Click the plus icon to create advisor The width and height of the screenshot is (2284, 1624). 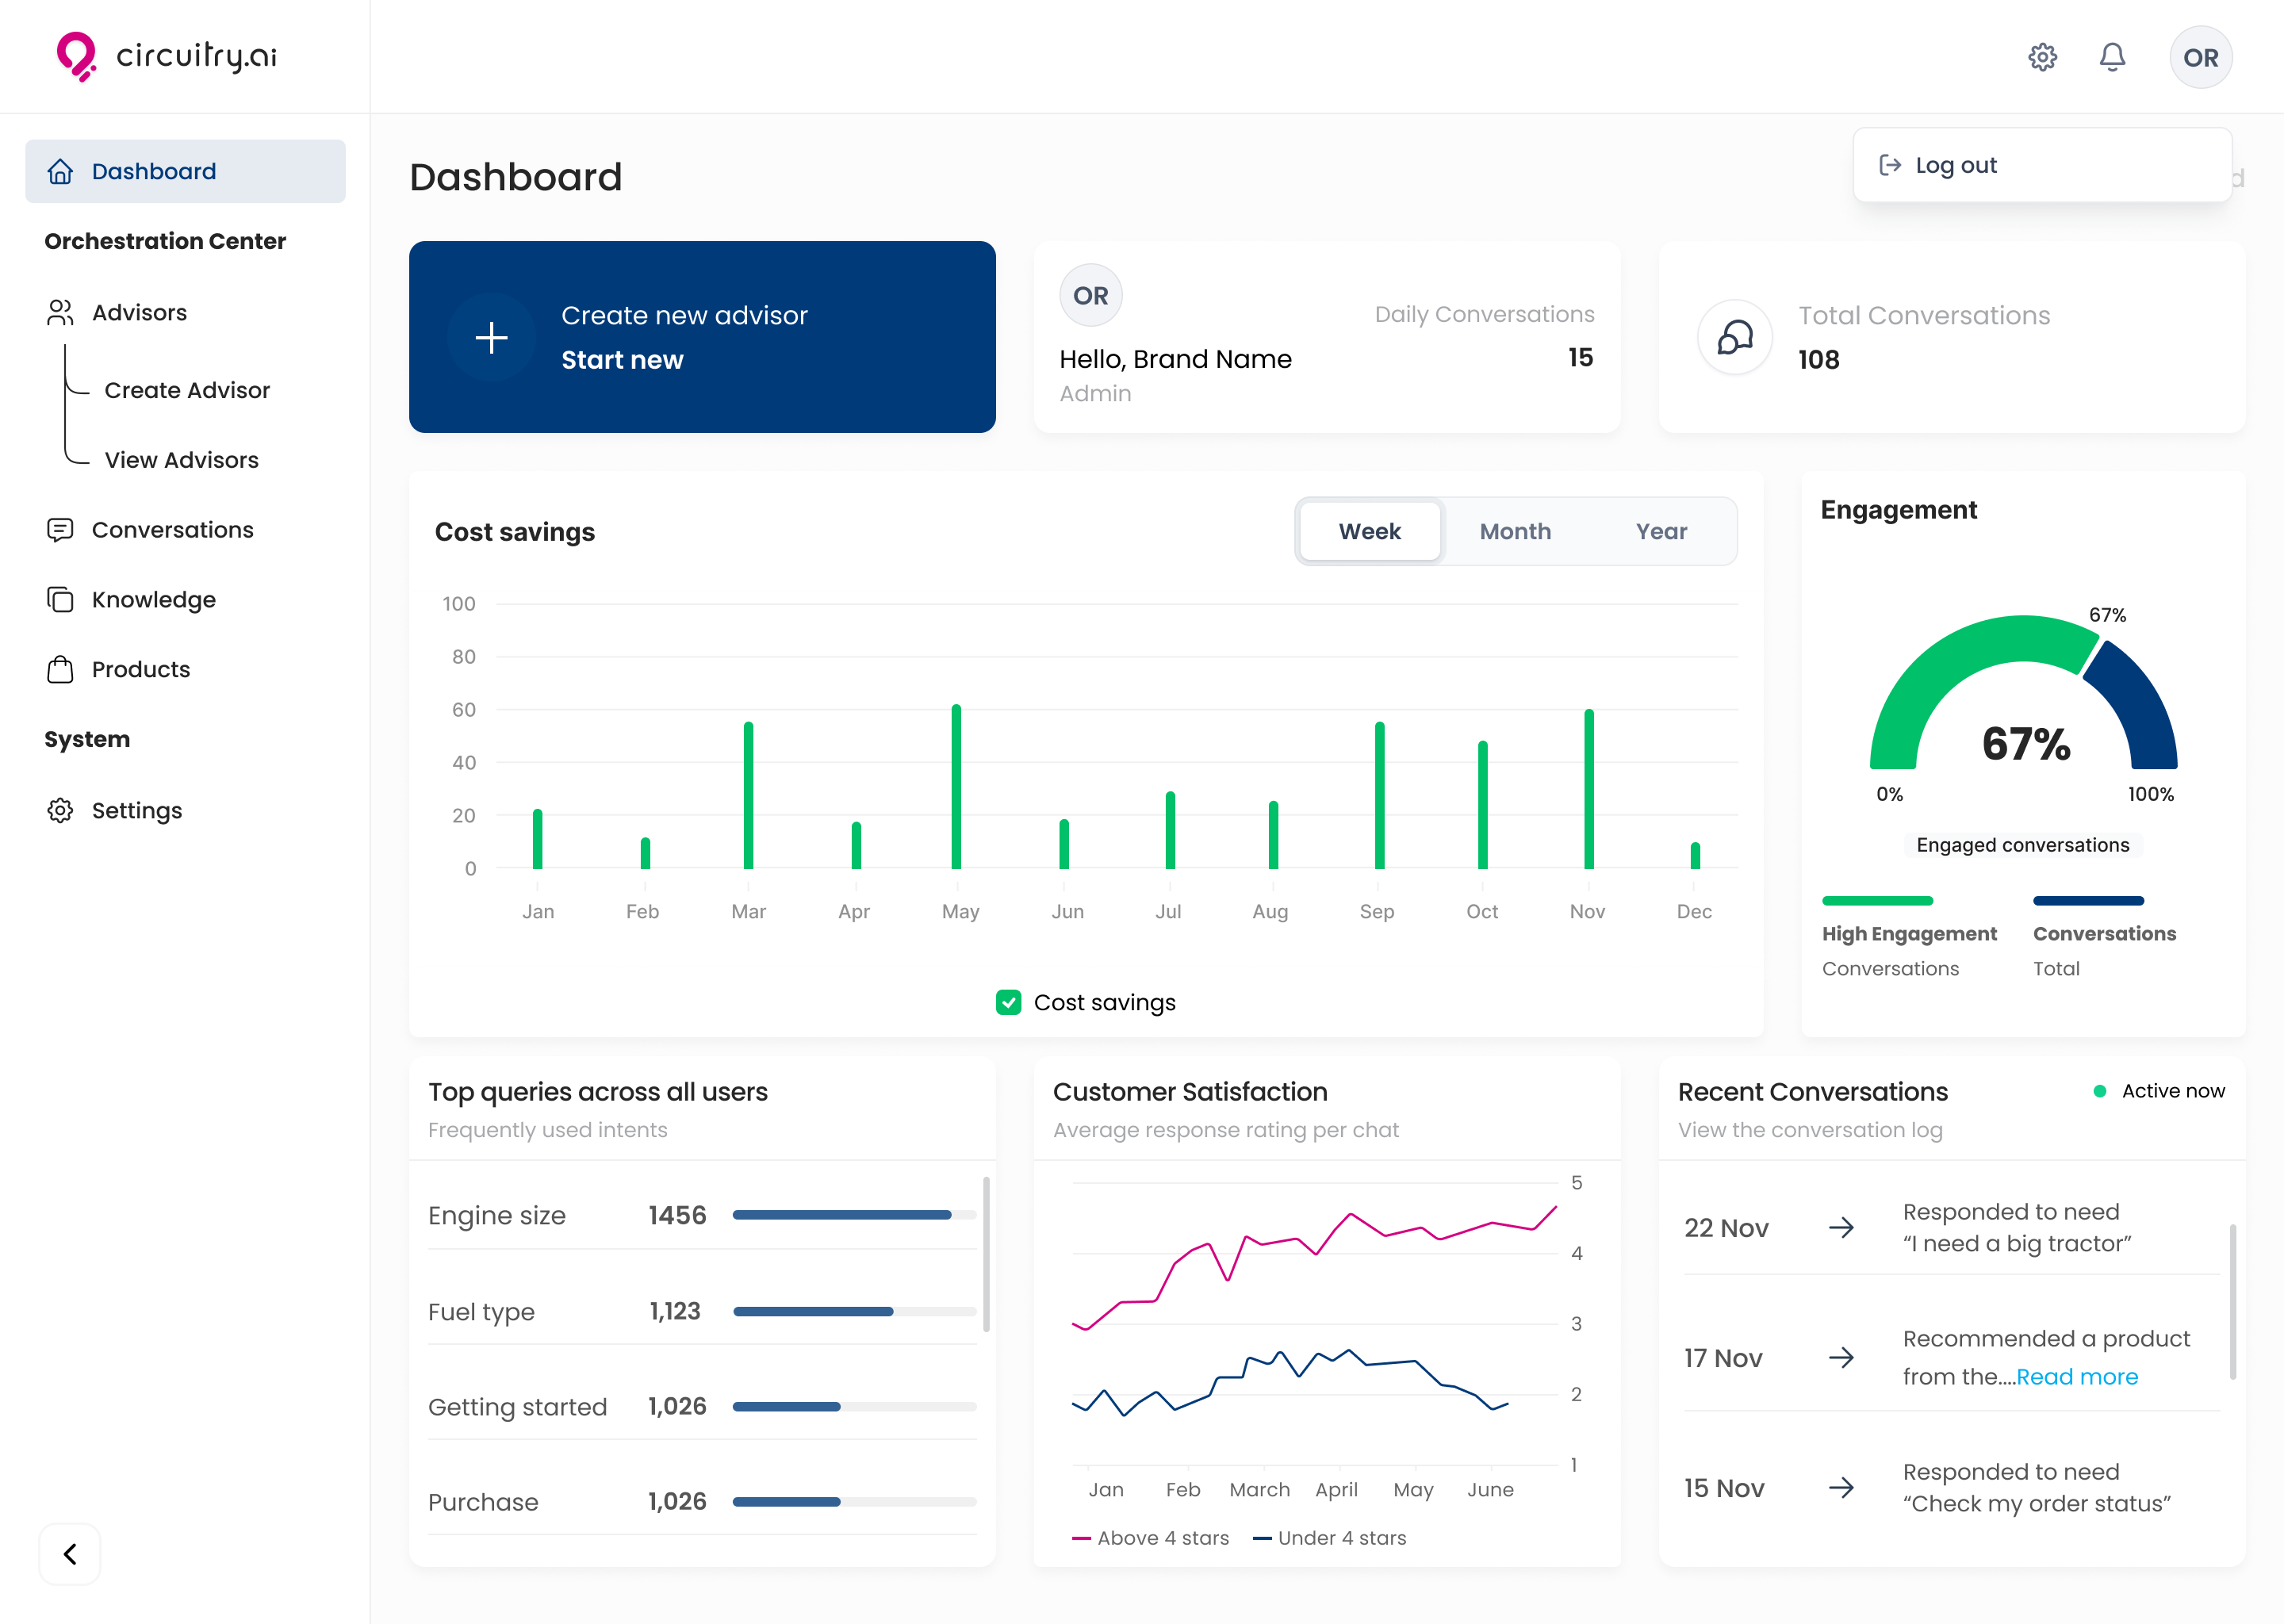click(491, 338)
